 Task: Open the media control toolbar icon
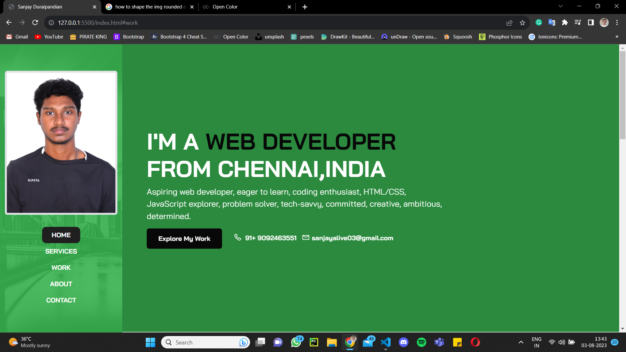pos(578,22)
